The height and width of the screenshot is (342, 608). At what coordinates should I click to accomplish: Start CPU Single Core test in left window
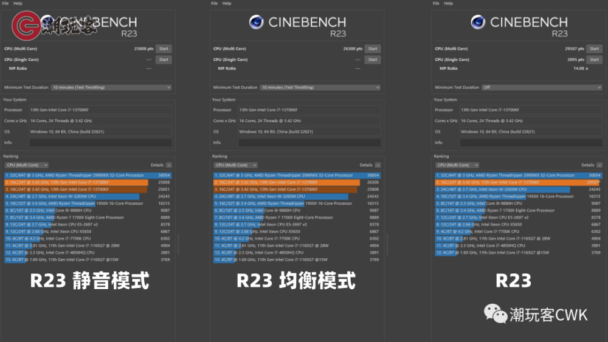click(164, 60)
